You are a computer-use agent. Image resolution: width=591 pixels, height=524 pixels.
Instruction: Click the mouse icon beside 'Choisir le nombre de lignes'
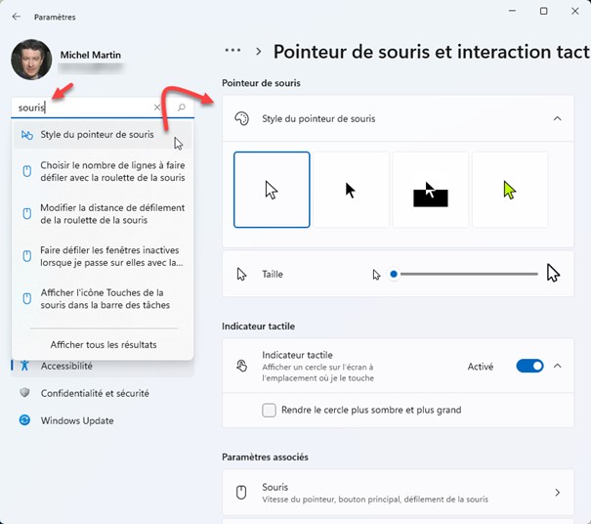27,171
